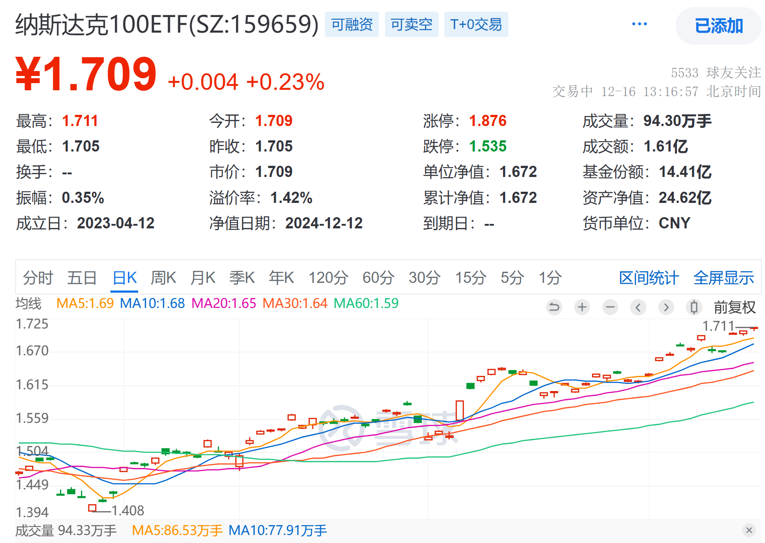Select the 季K tab
This screenshot has height=543, width=765.
(x=242, y=278)
